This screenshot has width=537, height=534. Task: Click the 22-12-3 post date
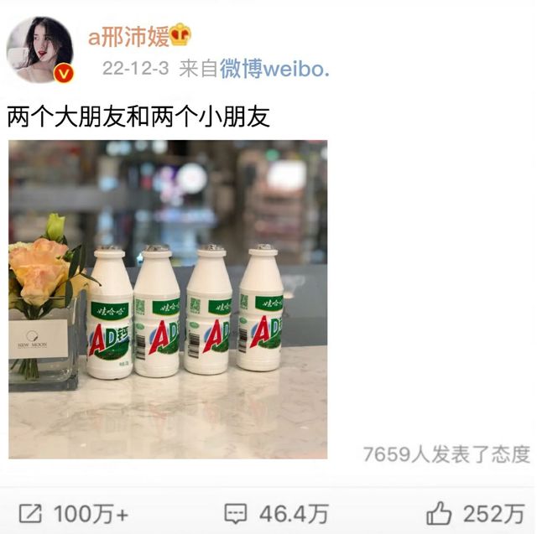[136, 69]
